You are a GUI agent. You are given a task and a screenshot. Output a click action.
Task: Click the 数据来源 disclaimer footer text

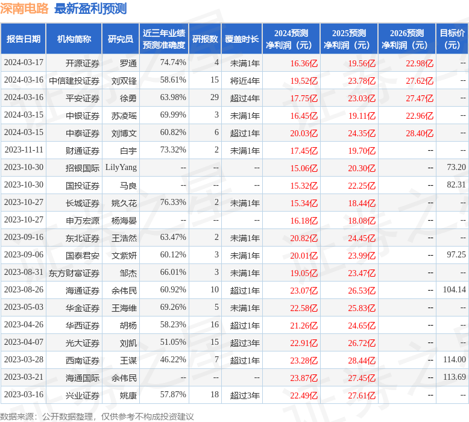pyautogui.click(x=97, y=417)
